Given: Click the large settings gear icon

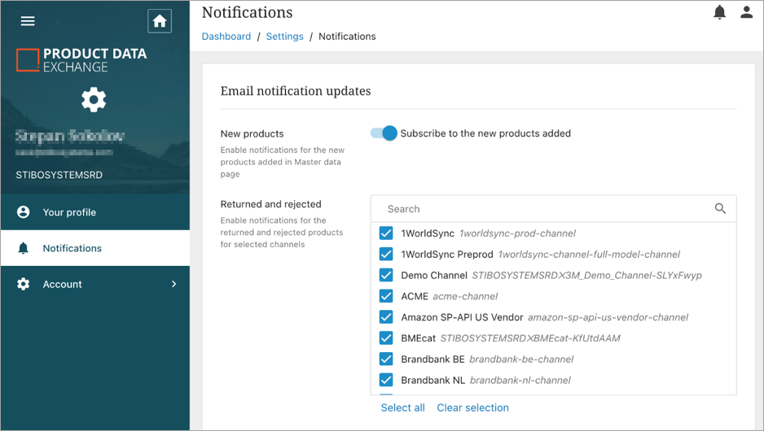Looking at the screenshot, I should pos(94,100).
